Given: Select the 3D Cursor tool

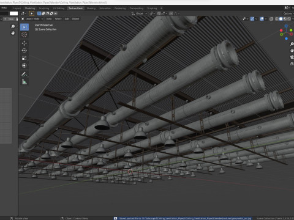Looking at the screenshot, I should click(24, 35).
